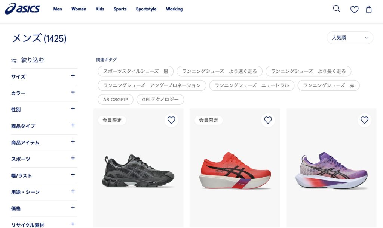383x228 pixels.
Task: Click the ASICS logo
Action: pyautogui.click(x=22, y=9)
